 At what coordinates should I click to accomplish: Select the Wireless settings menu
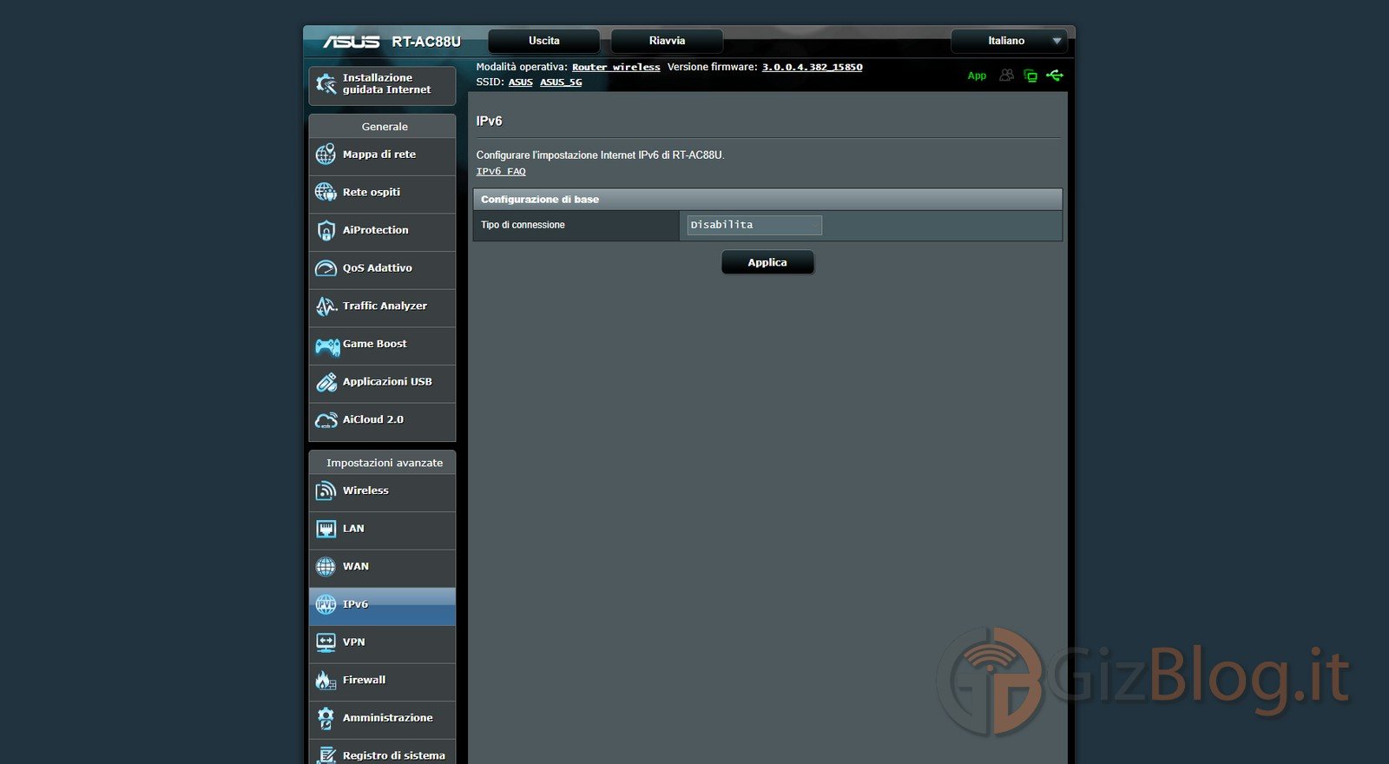coord(382,491)
